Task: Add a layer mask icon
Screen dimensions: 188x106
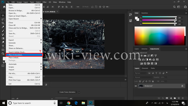Action: point(167,98)
